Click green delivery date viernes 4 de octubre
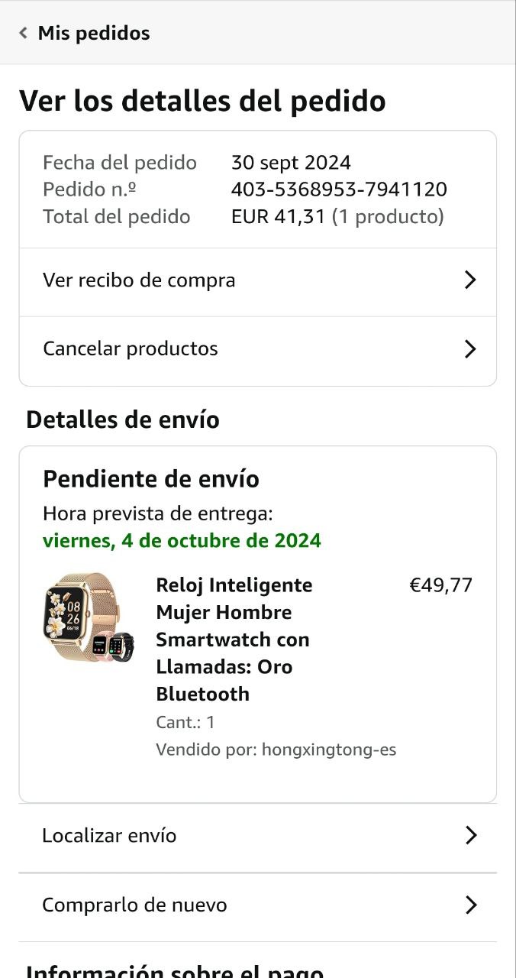This screenshot has width=516, height=978. coord(182,541)
